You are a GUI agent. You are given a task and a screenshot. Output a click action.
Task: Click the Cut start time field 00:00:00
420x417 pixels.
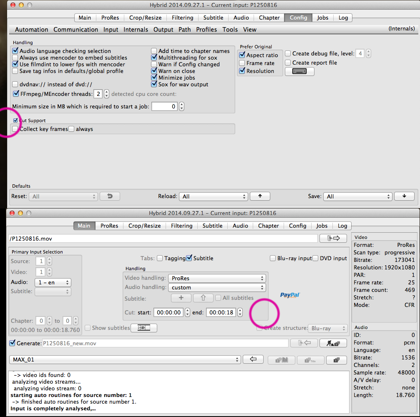(x=169, y=312)
